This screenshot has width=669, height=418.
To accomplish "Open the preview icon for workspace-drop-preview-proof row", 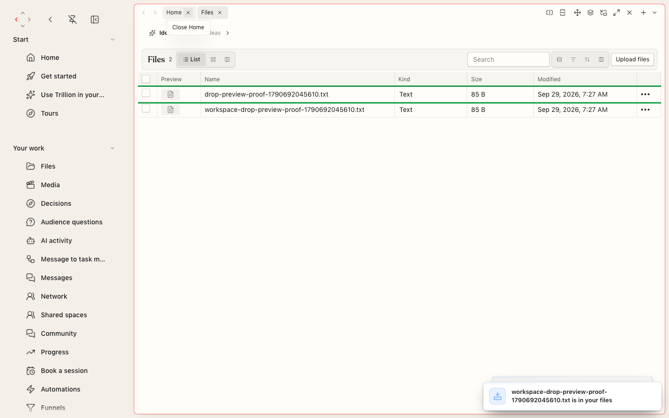I will click(171, 110).
